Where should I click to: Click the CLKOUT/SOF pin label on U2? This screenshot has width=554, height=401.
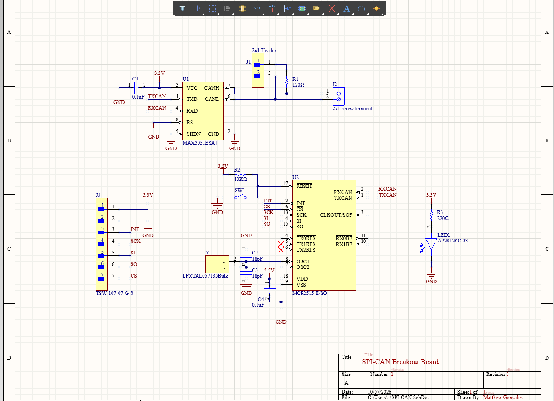tap(336, 215)
